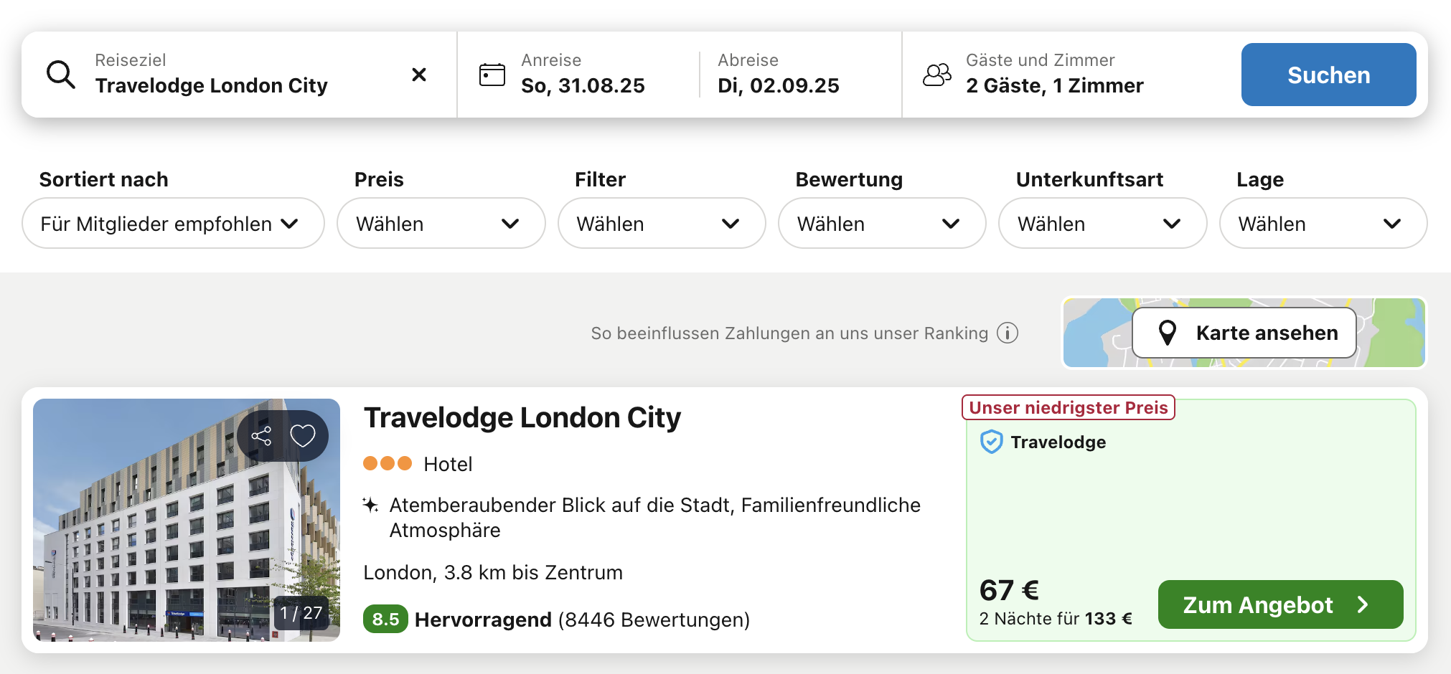This screenshot has height=674, width=1451.
Task: Click So beeinflussen Zahlungen ranking text
Action: click(x=789, y=333)
